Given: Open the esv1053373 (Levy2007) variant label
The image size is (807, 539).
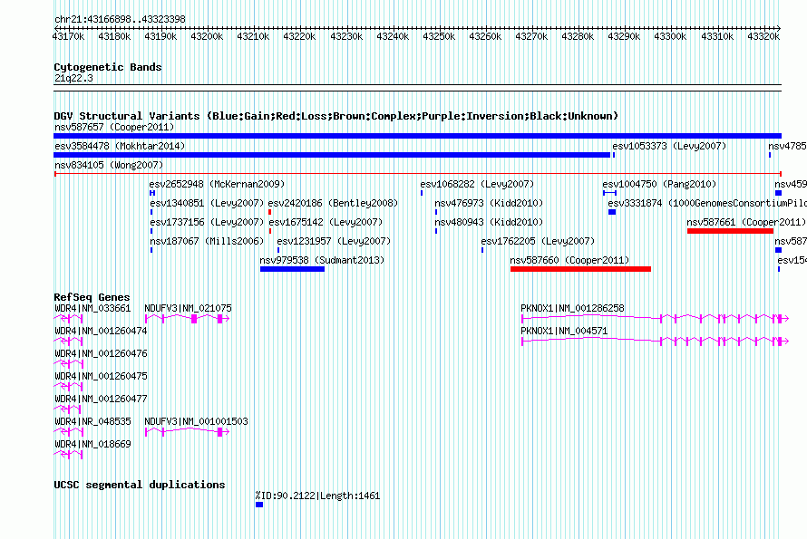Looking at the screenshot, I should [669, 146].
